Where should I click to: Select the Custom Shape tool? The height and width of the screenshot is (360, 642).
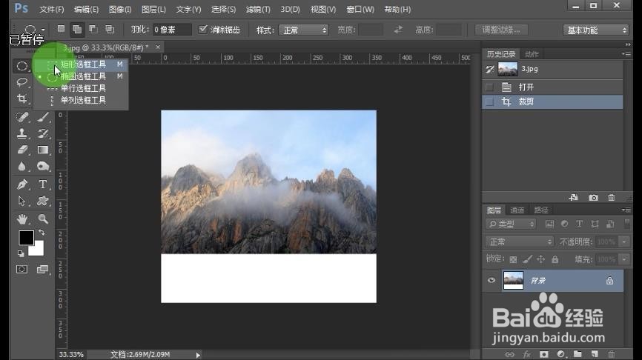pos(42,201)
